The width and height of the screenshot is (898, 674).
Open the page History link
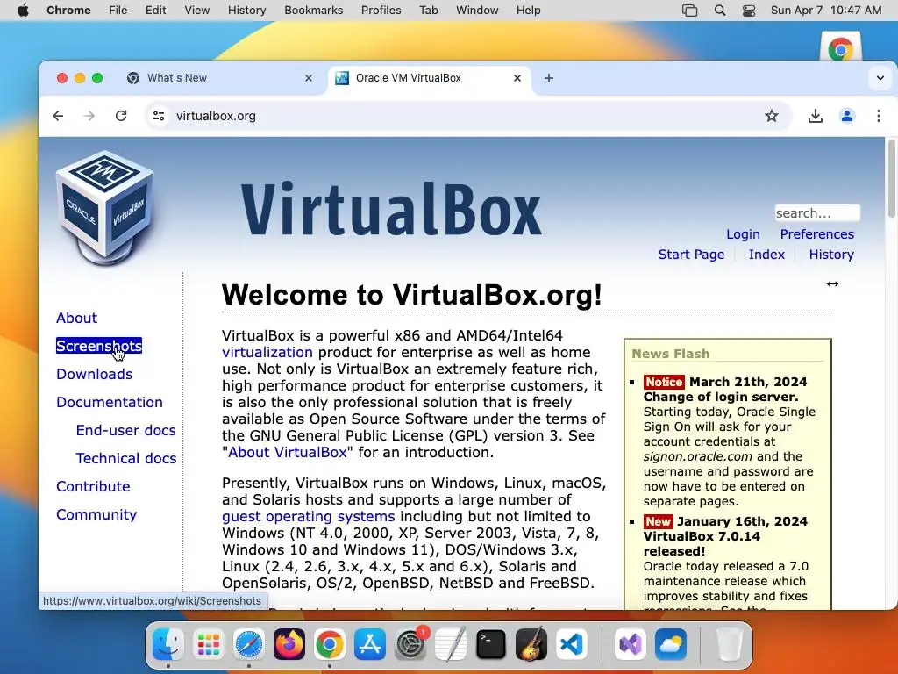click(831, 255)
